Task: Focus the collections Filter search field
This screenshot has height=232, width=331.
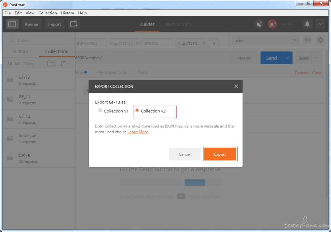Action: [x=39, y=40]
